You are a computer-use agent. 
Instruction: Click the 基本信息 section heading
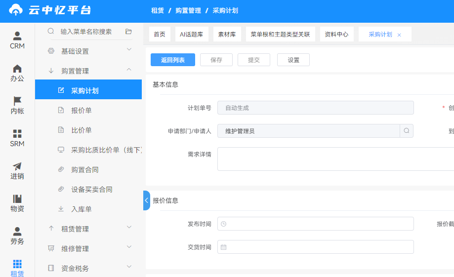[165, 84]
